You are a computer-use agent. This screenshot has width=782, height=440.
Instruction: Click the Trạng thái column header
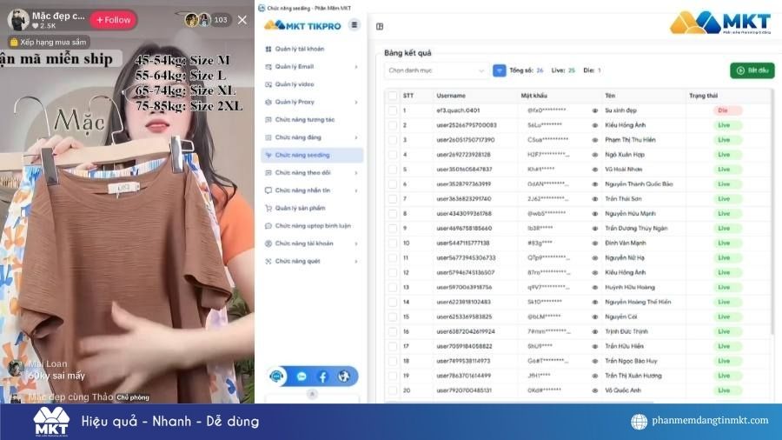point(703,96)
